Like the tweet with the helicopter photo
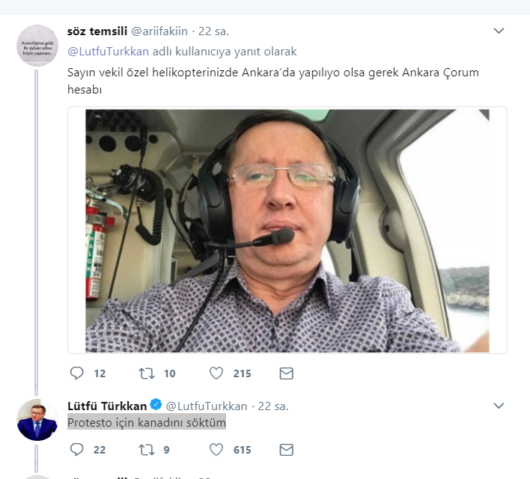The width and height of the screenshot is (530, 479). point(216,373)
